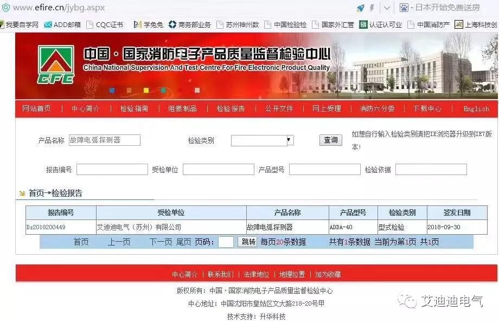Image resolution: width=499 pixels, height=323 pixels.
Task: Go to 上一页 previous page
Action: point(119,242)
